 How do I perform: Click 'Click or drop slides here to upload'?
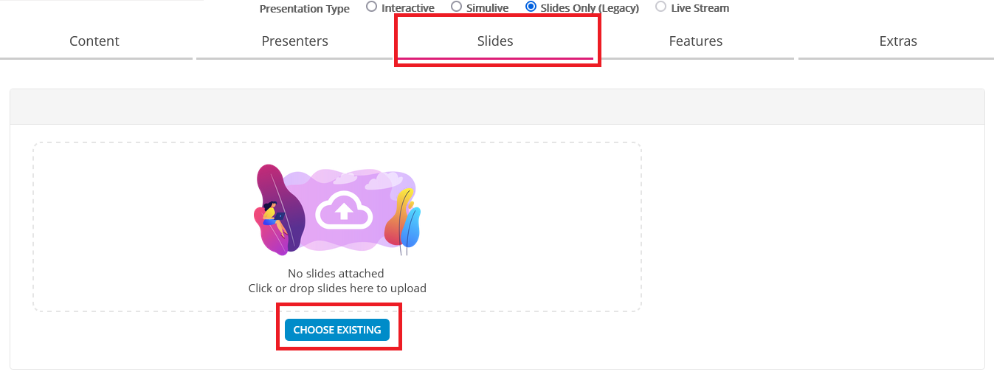click(x=337, y=289)
